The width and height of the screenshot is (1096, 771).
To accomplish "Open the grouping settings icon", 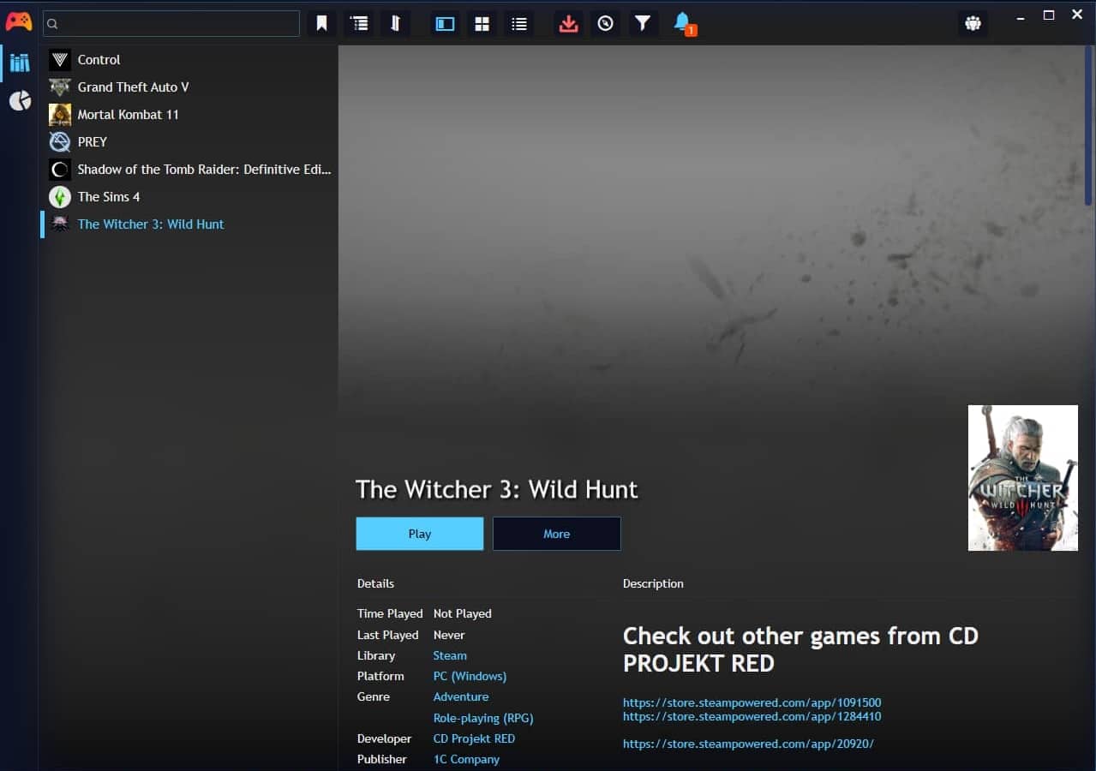I will (x=359, y=23).
